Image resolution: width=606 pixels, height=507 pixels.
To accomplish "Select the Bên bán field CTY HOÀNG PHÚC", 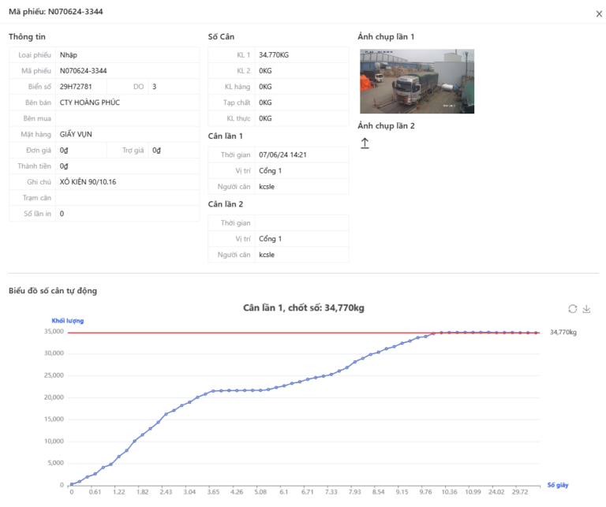I will (x=126, y=103).
